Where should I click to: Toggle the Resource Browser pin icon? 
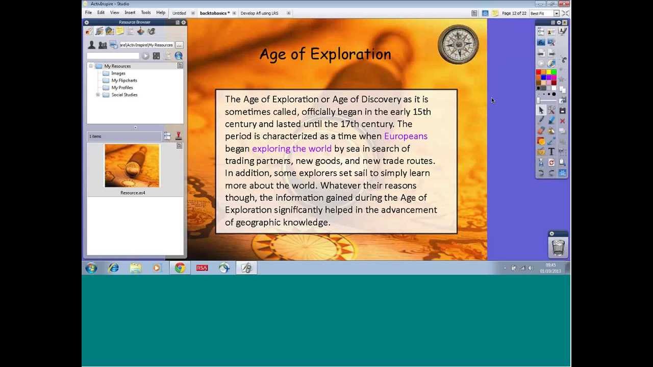click(184, 22)
